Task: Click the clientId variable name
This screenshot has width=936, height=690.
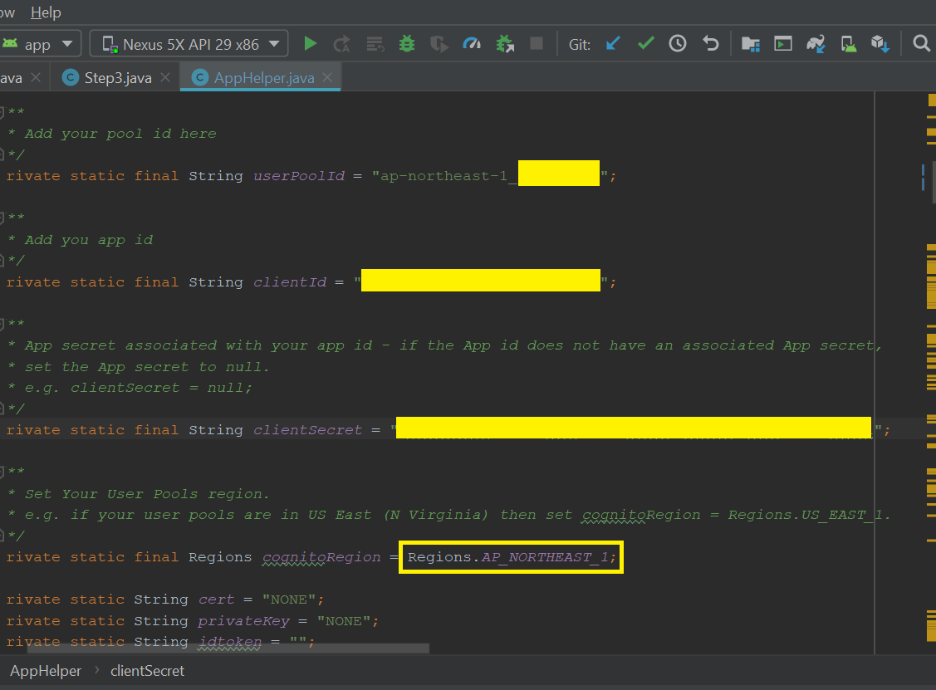Action: (290, 281)
